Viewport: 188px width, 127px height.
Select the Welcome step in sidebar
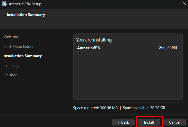(11, 37)
